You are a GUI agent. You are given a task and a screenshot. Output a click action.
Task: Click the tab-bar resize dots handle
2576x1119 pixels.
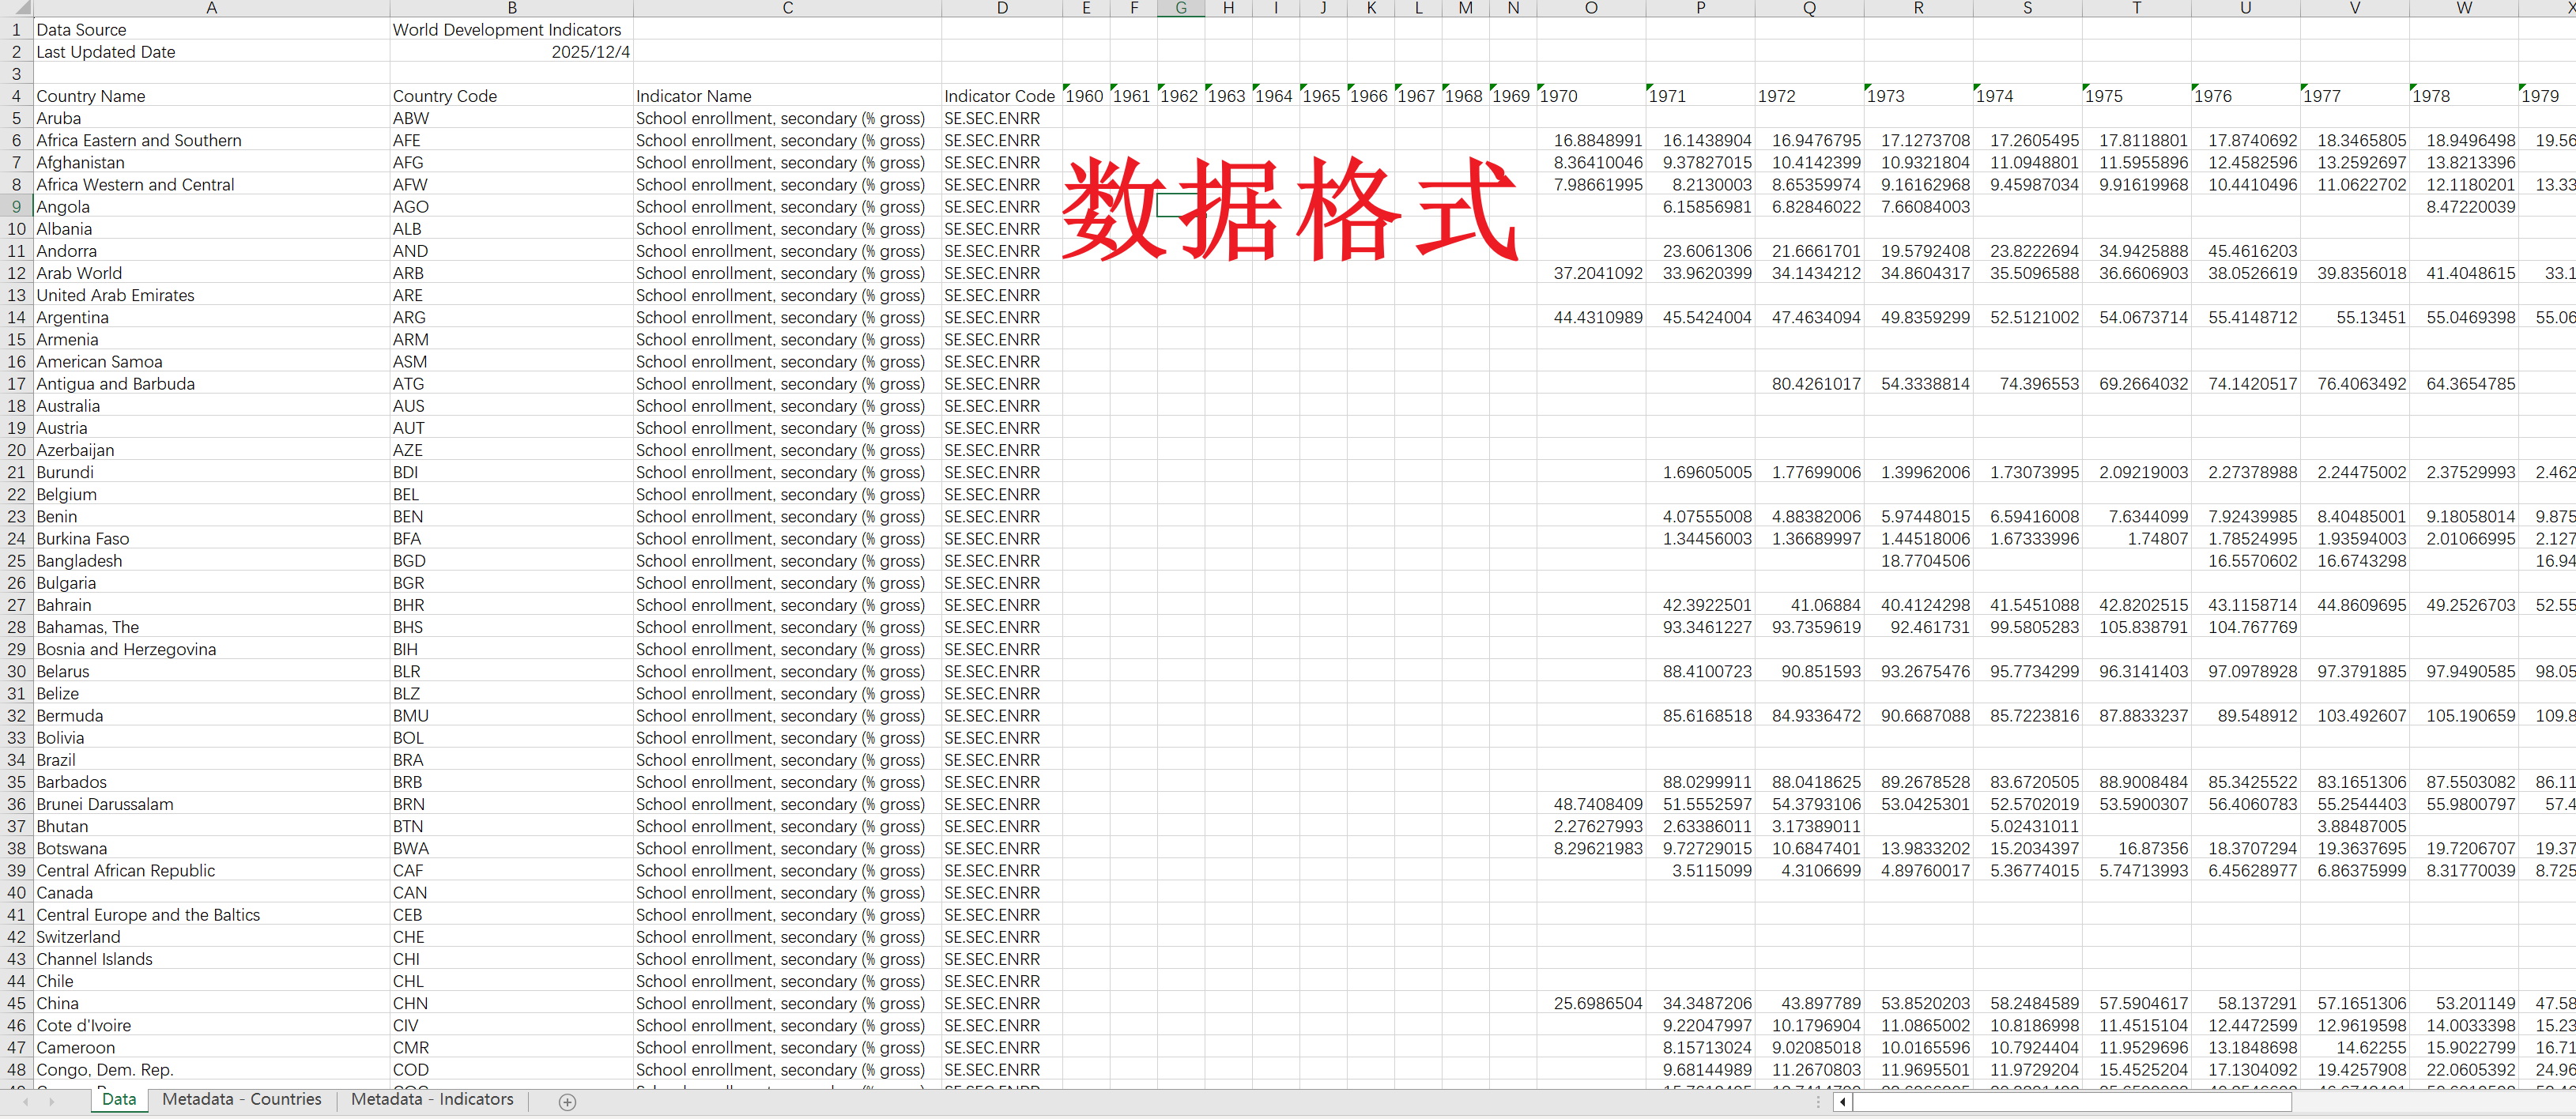click(x=1818, y=1101)
